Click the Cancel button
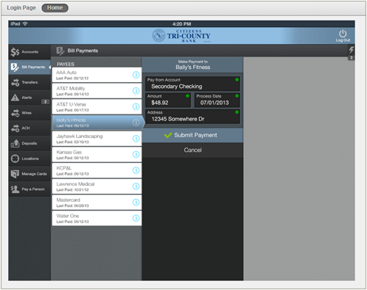 pyautogui.click(x=192, y=150)
